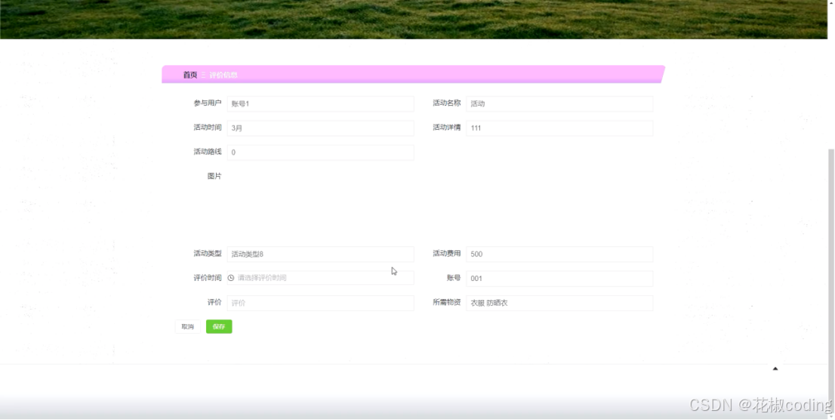
Task: Click the 所需物资 label
Action: (446, 302)
